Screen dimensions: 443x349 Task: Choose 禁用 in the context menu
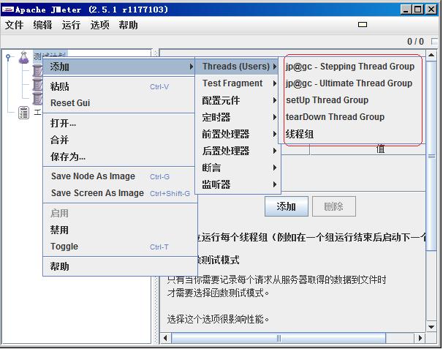[119, 230]
